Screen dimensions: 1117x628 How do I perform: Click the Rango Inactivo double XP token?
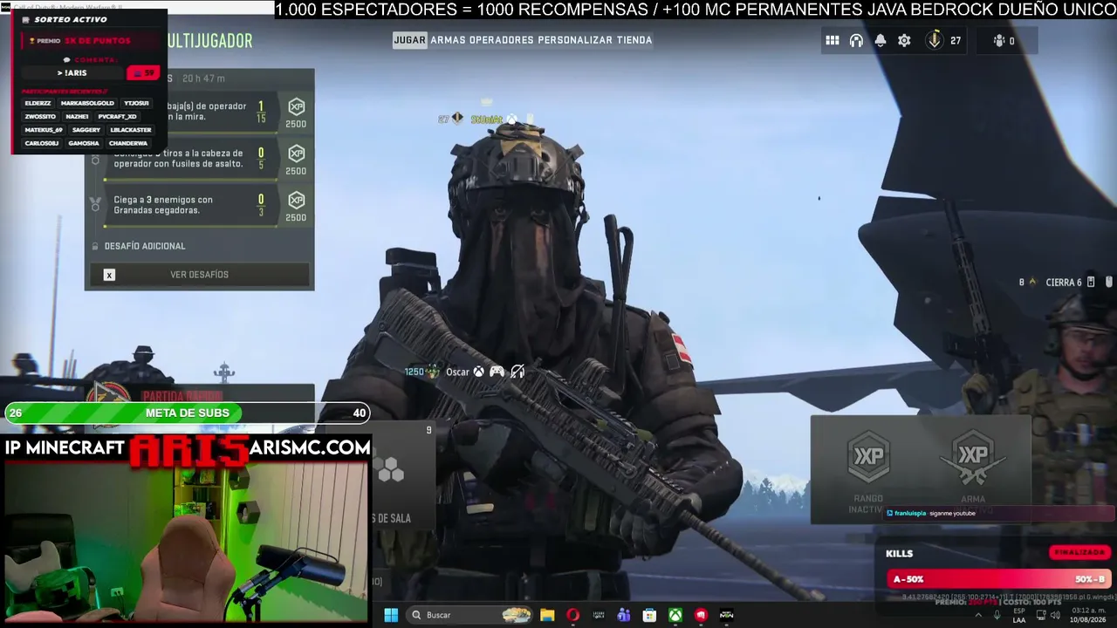(868, 455)
